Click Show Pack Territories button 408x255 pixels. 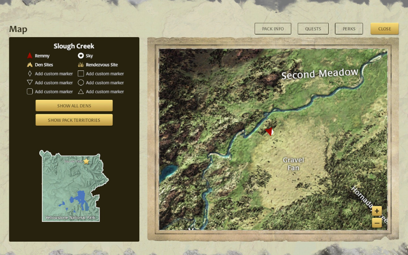click(74, 120)
